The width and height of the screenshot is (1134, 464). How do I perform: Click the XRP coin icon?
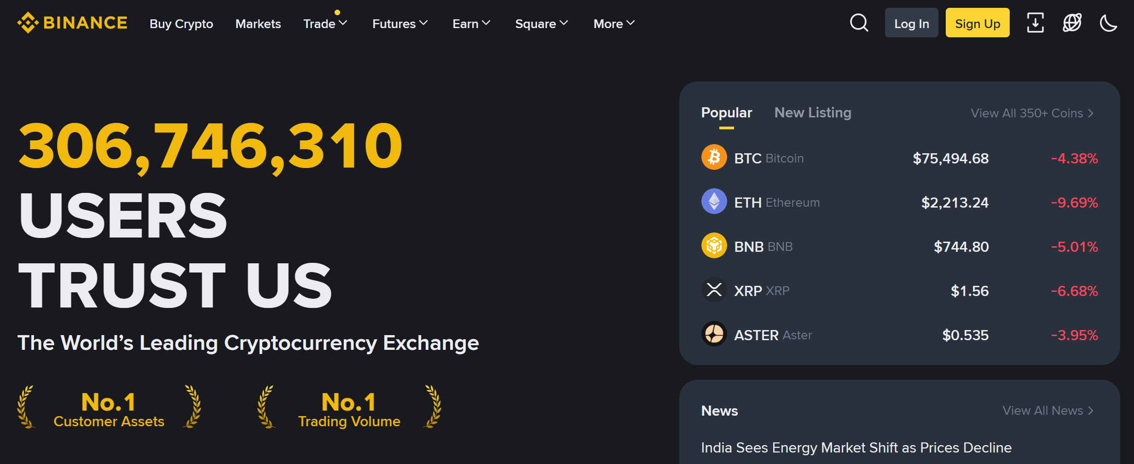714,290
